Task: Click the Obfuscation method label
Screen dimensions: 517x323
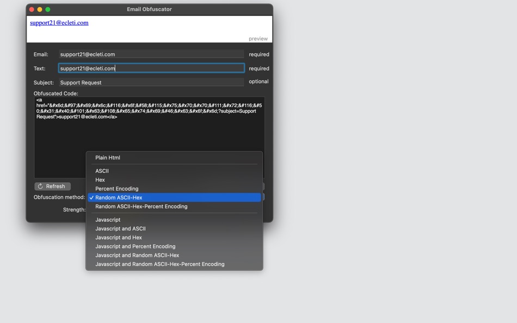Action: pos(59,197)
